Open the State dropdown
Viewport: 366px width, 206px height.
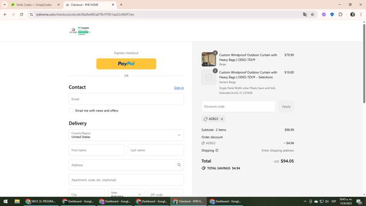click(x=126, y=193)
